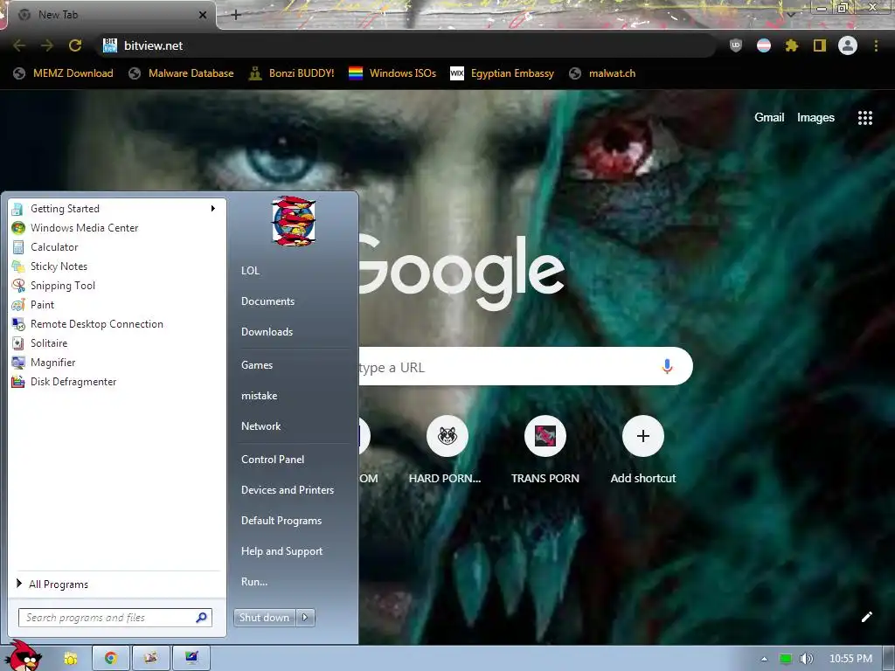Click the Shut down button
Screen dimensions: 895x671
point(265,618)
